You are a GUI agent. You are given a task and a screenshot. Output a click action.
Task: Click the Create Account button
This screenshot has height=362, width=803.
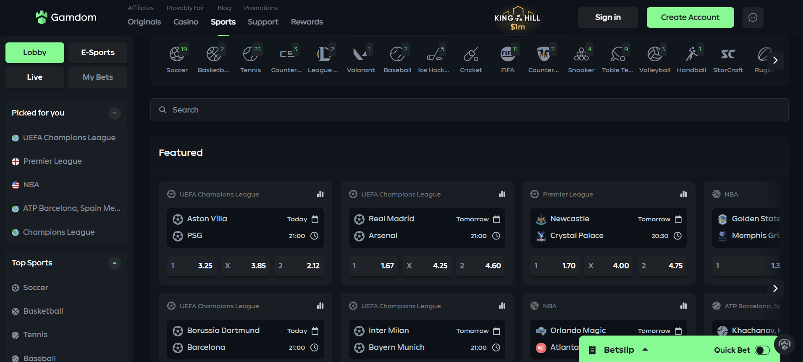[x=690, y=17]
